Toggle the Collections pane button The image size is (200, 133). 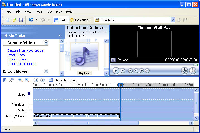[80, 20]
